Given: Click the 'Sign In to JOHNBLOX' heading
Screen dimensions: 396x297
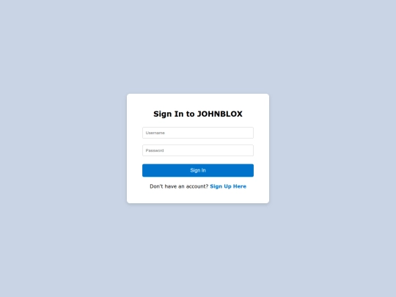Looking at the screenshot, I should pyautogui.click(x=198, y=114).
